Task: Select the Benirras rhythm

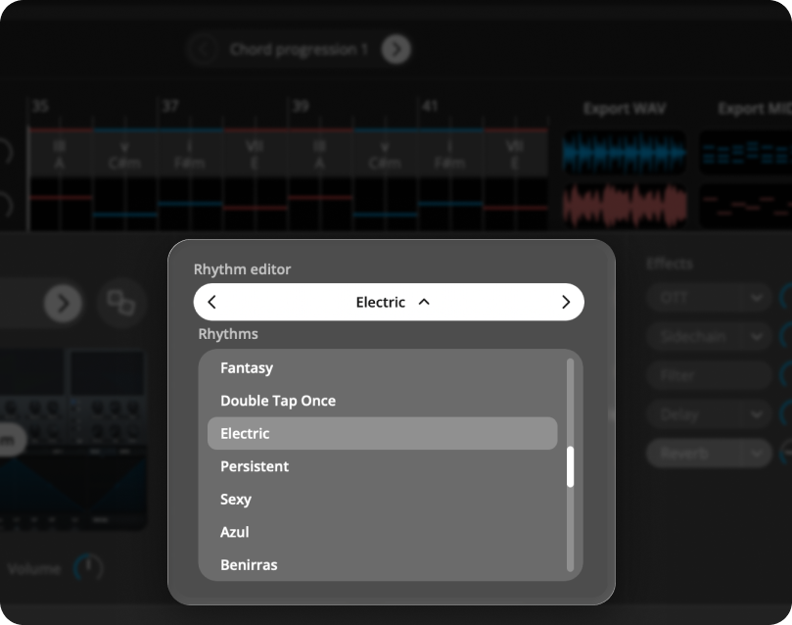Action: point(383,565)
